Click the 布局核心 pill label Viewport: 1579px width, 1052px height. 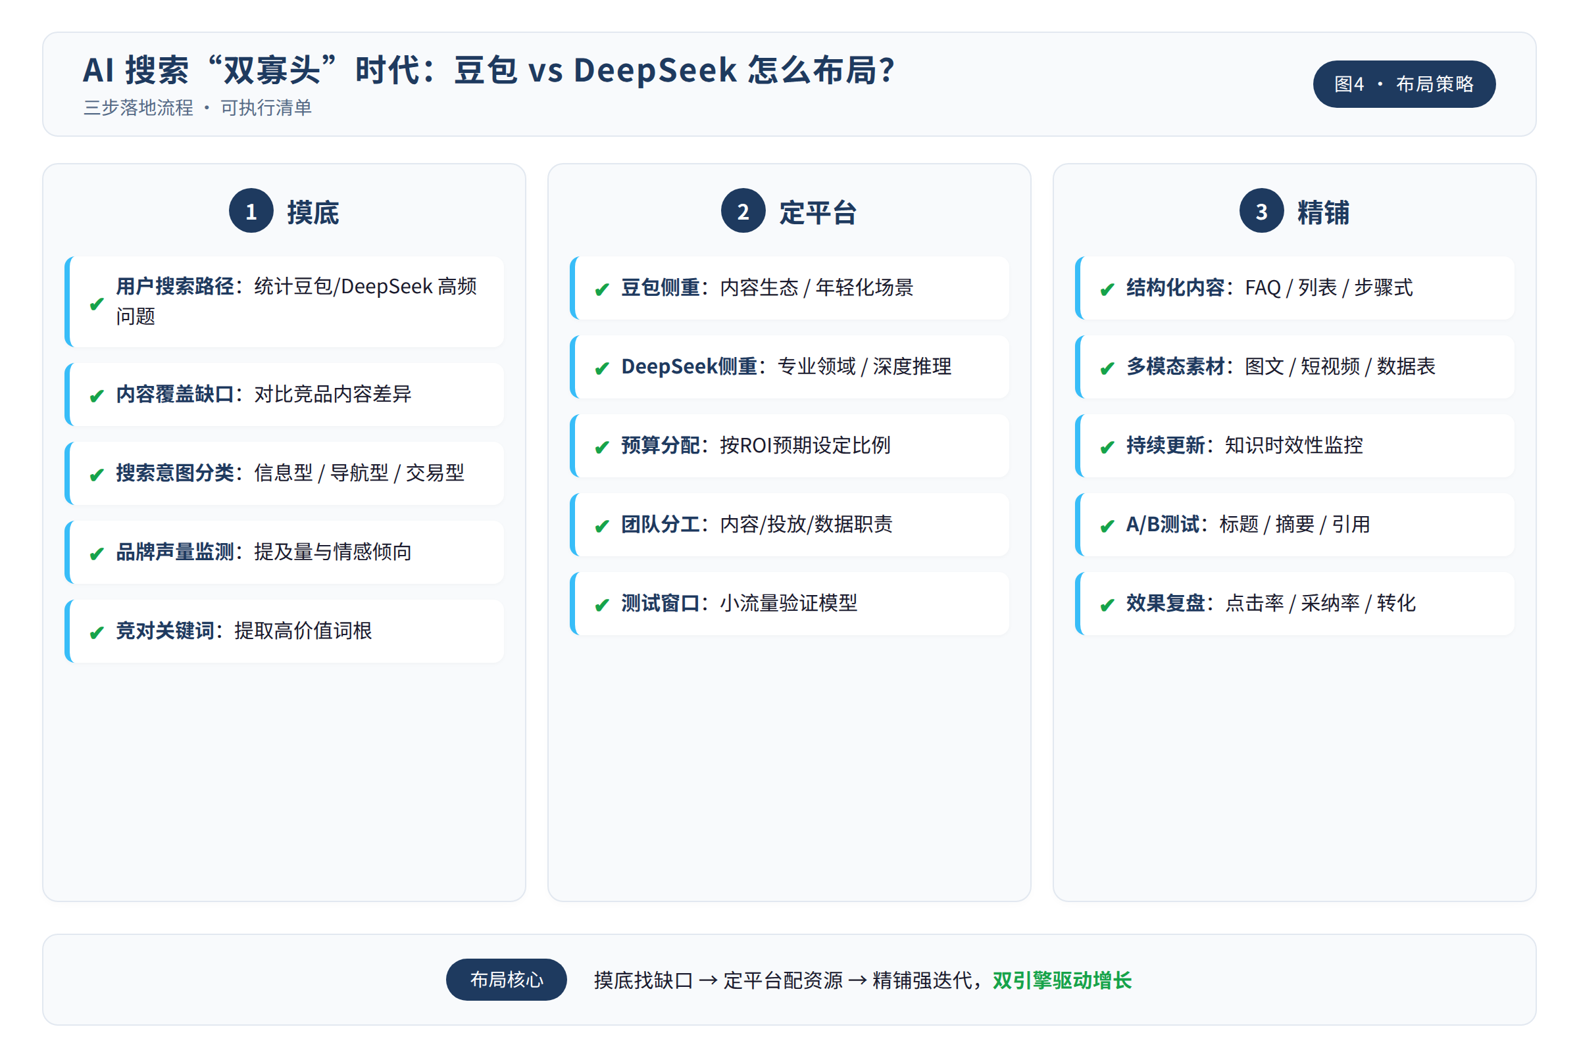tap(506, 980)
